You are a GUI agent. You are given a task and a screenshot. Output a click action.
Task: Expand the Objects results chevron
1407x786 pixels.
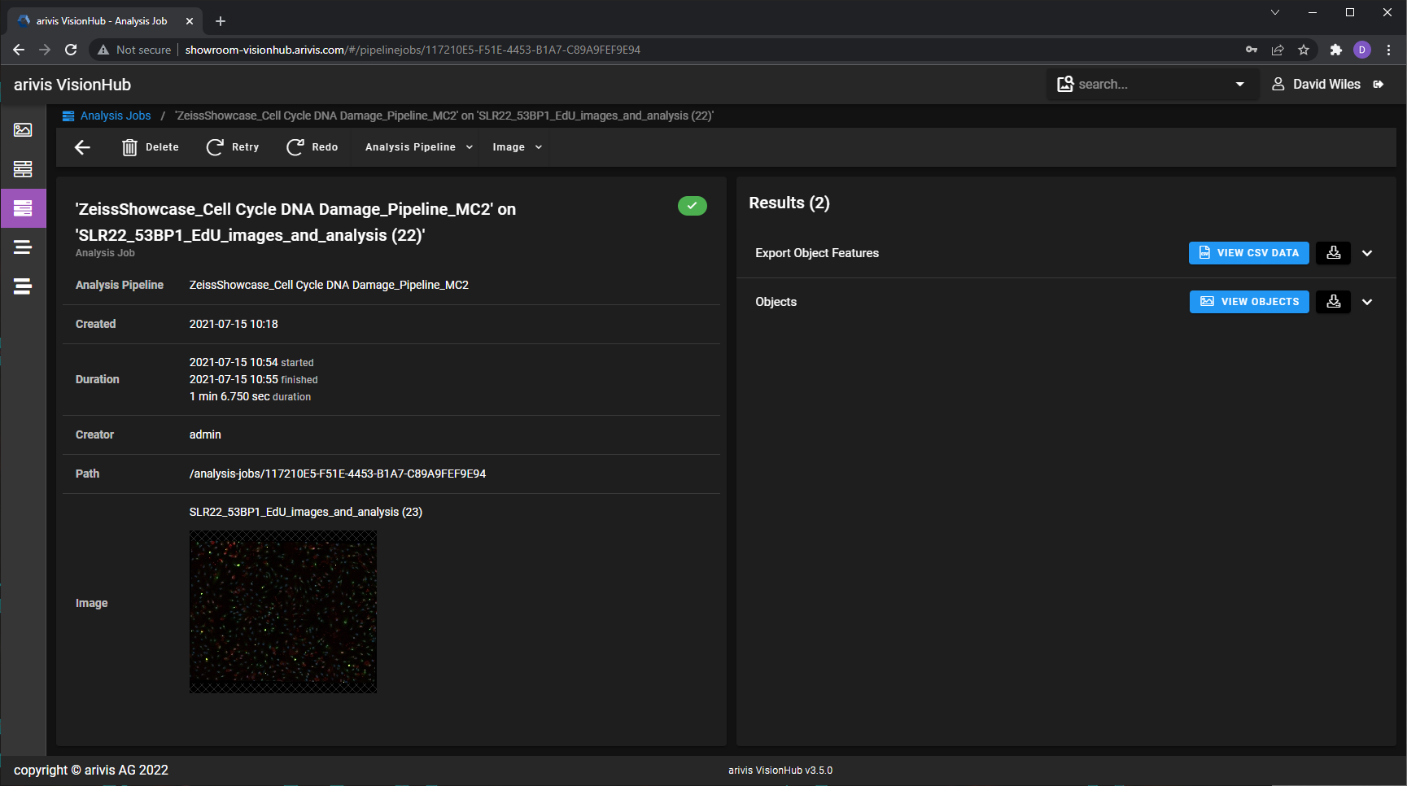point(1368,302)
